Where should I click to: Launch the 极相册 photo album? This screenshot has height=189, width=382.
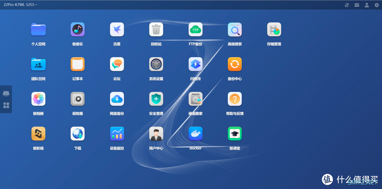point(38,99)
